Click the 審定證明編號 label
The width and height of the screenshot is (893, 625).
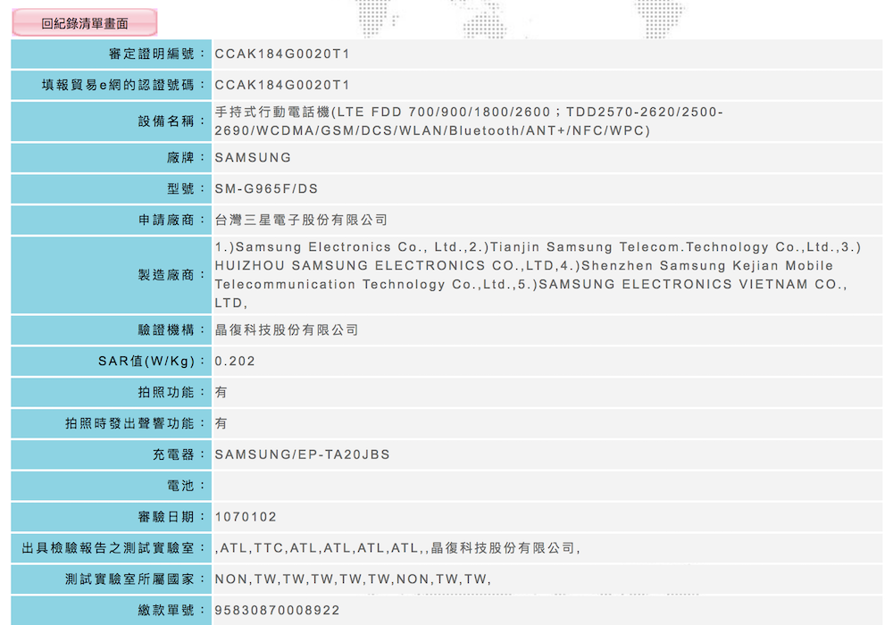(x=156, y=54)
